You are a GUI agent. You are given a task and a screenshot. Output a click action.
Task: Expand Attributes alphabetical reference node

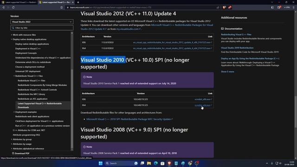point(12,148)
